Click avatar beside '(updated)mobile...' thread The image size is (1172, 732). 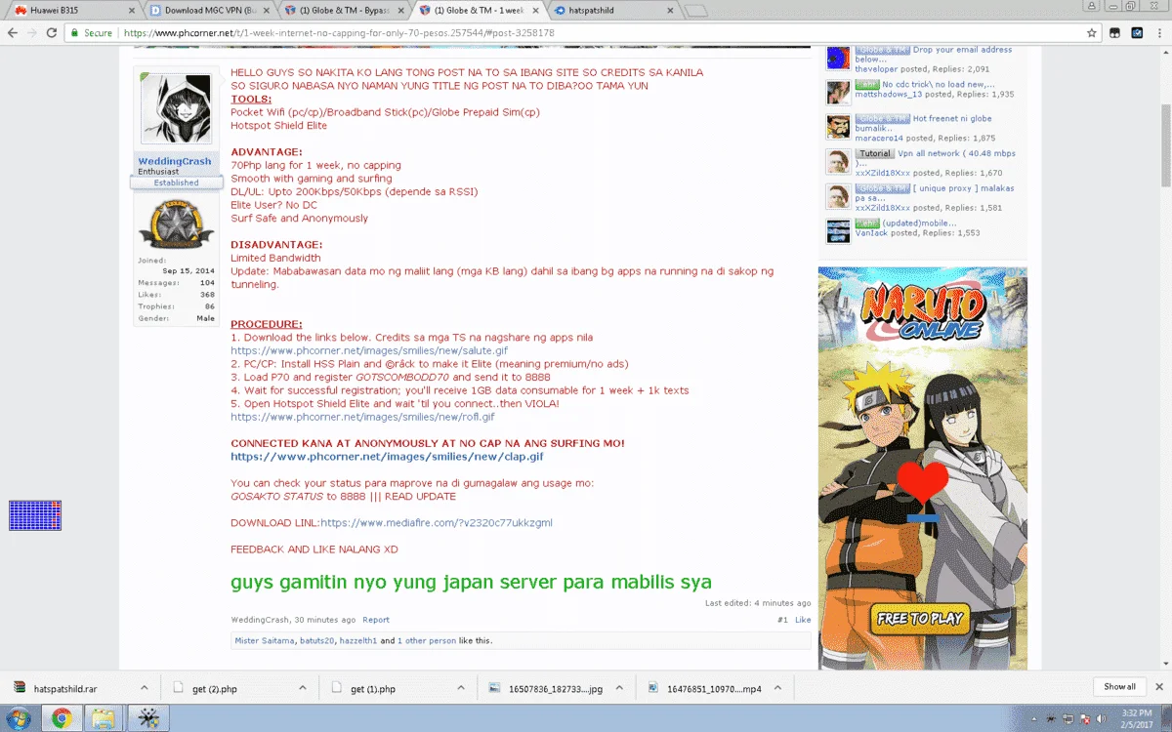[838, 230]
